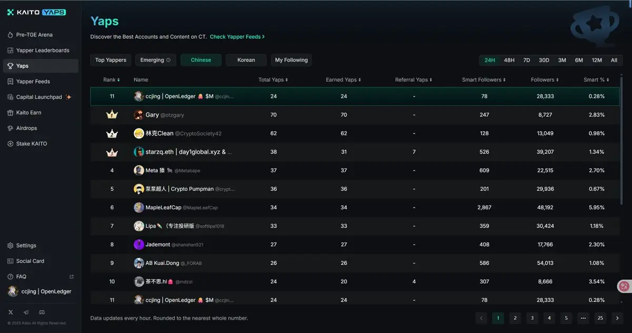Click AB Kuai.Dong's avatar
Image resolution: width=632 pixels, height=333 pixels.
coord(139,263)
